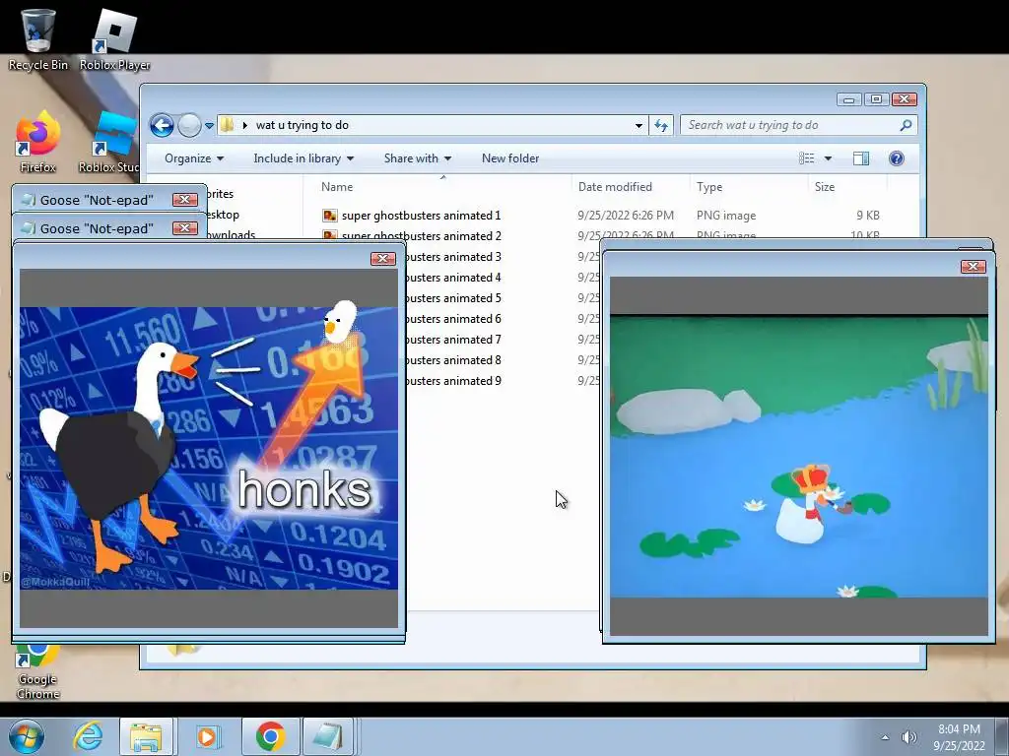Open the Recycle Bin desktop icon
The image size is (1009, 756).
pyautogui.click(x=38, y=38)
